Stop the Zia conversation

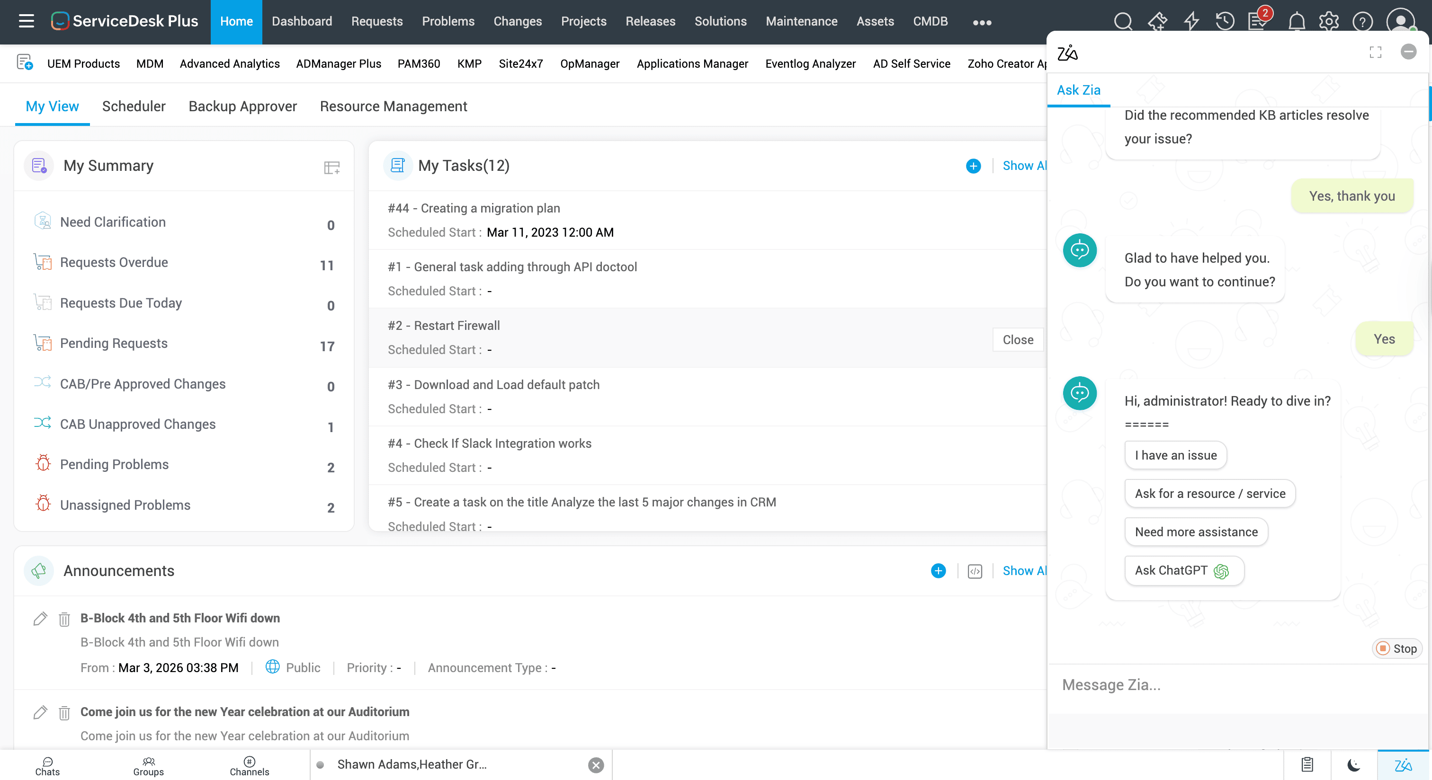click(x=1397, y=648)
